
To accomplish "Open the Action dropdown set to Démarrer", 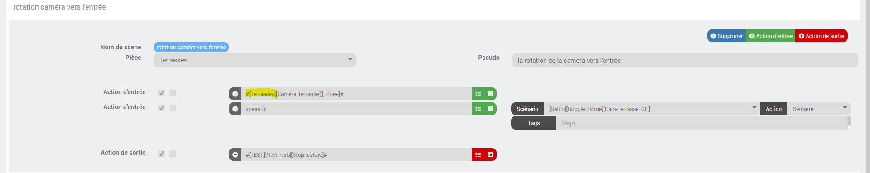I will click(819, 109).
